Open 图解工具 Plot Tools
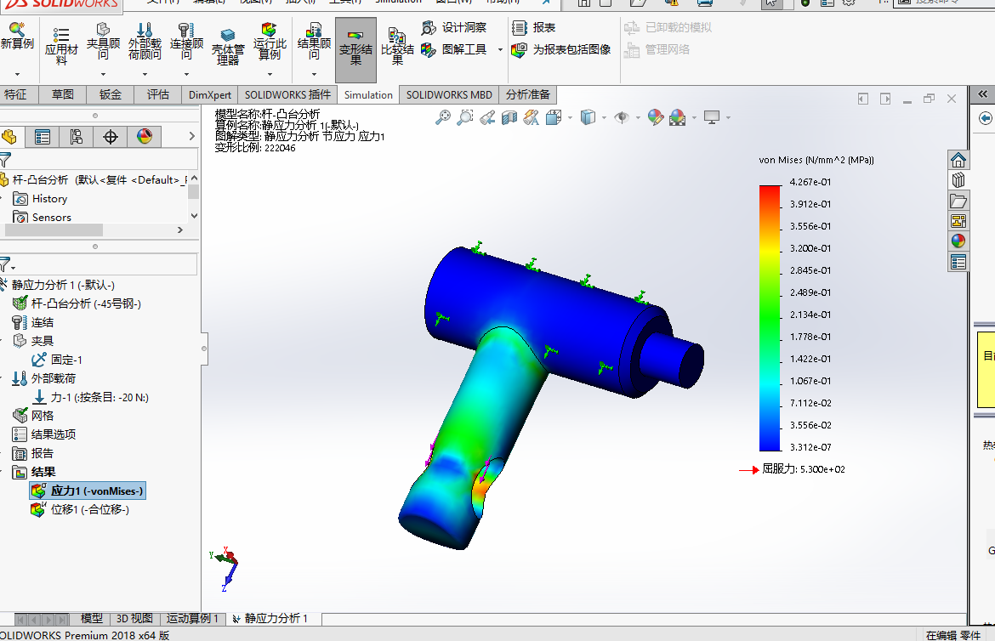Screen dimensions: 995x641 pos(454,49)
